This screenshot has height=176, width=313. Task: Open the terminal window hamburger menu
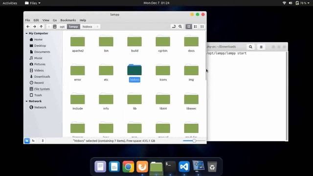point(261,47)
